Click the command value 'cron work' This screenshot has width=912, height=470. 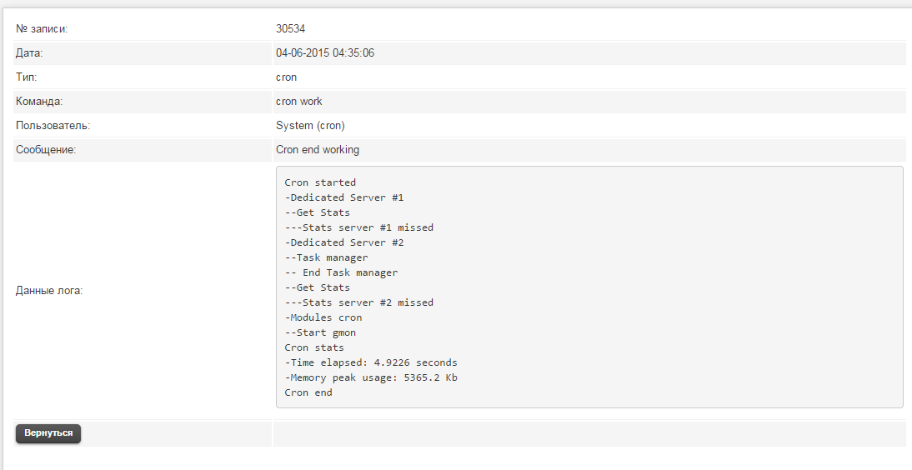298,102
